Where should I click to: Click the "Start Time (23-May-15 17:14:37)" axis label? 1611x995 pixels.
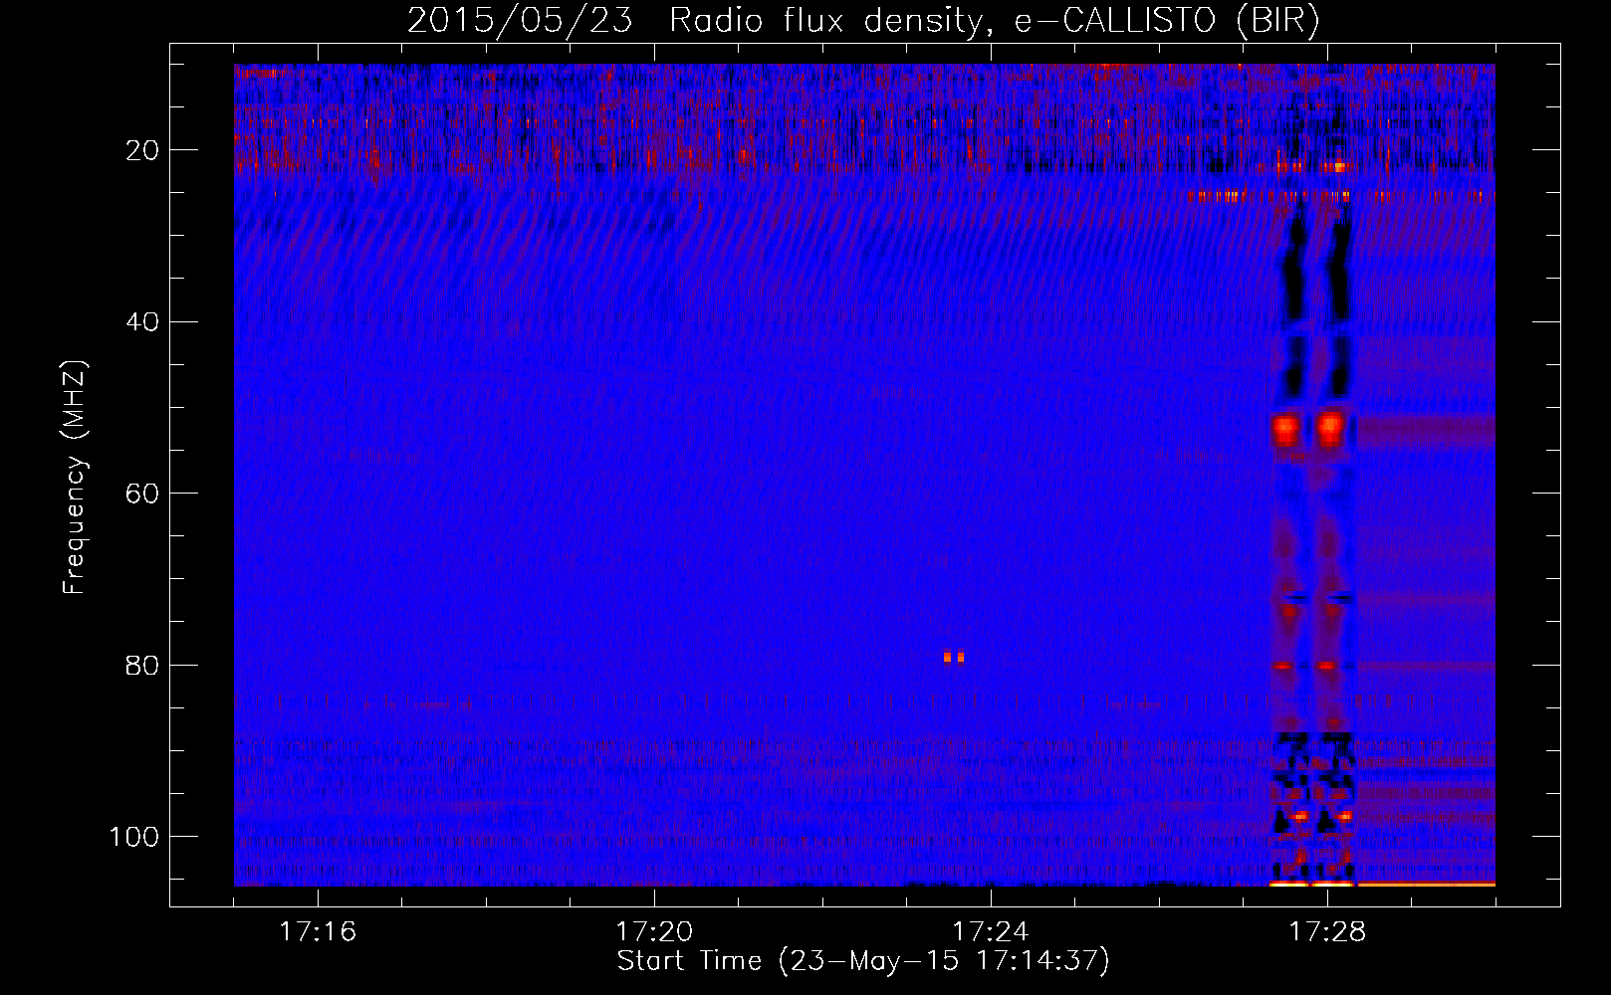coord(863,961)
